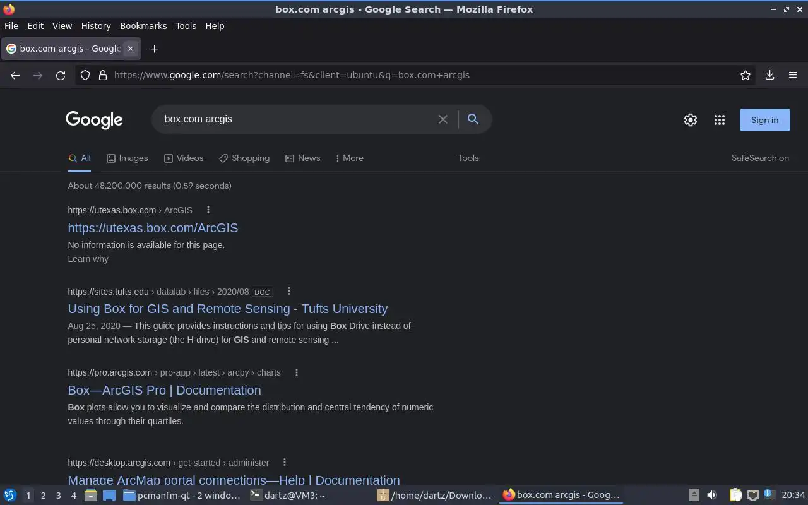Screen dimensions: 808x505
Task: Switch to virtual desktop 4
Action: pyautogui.click(x=73, y=496)
